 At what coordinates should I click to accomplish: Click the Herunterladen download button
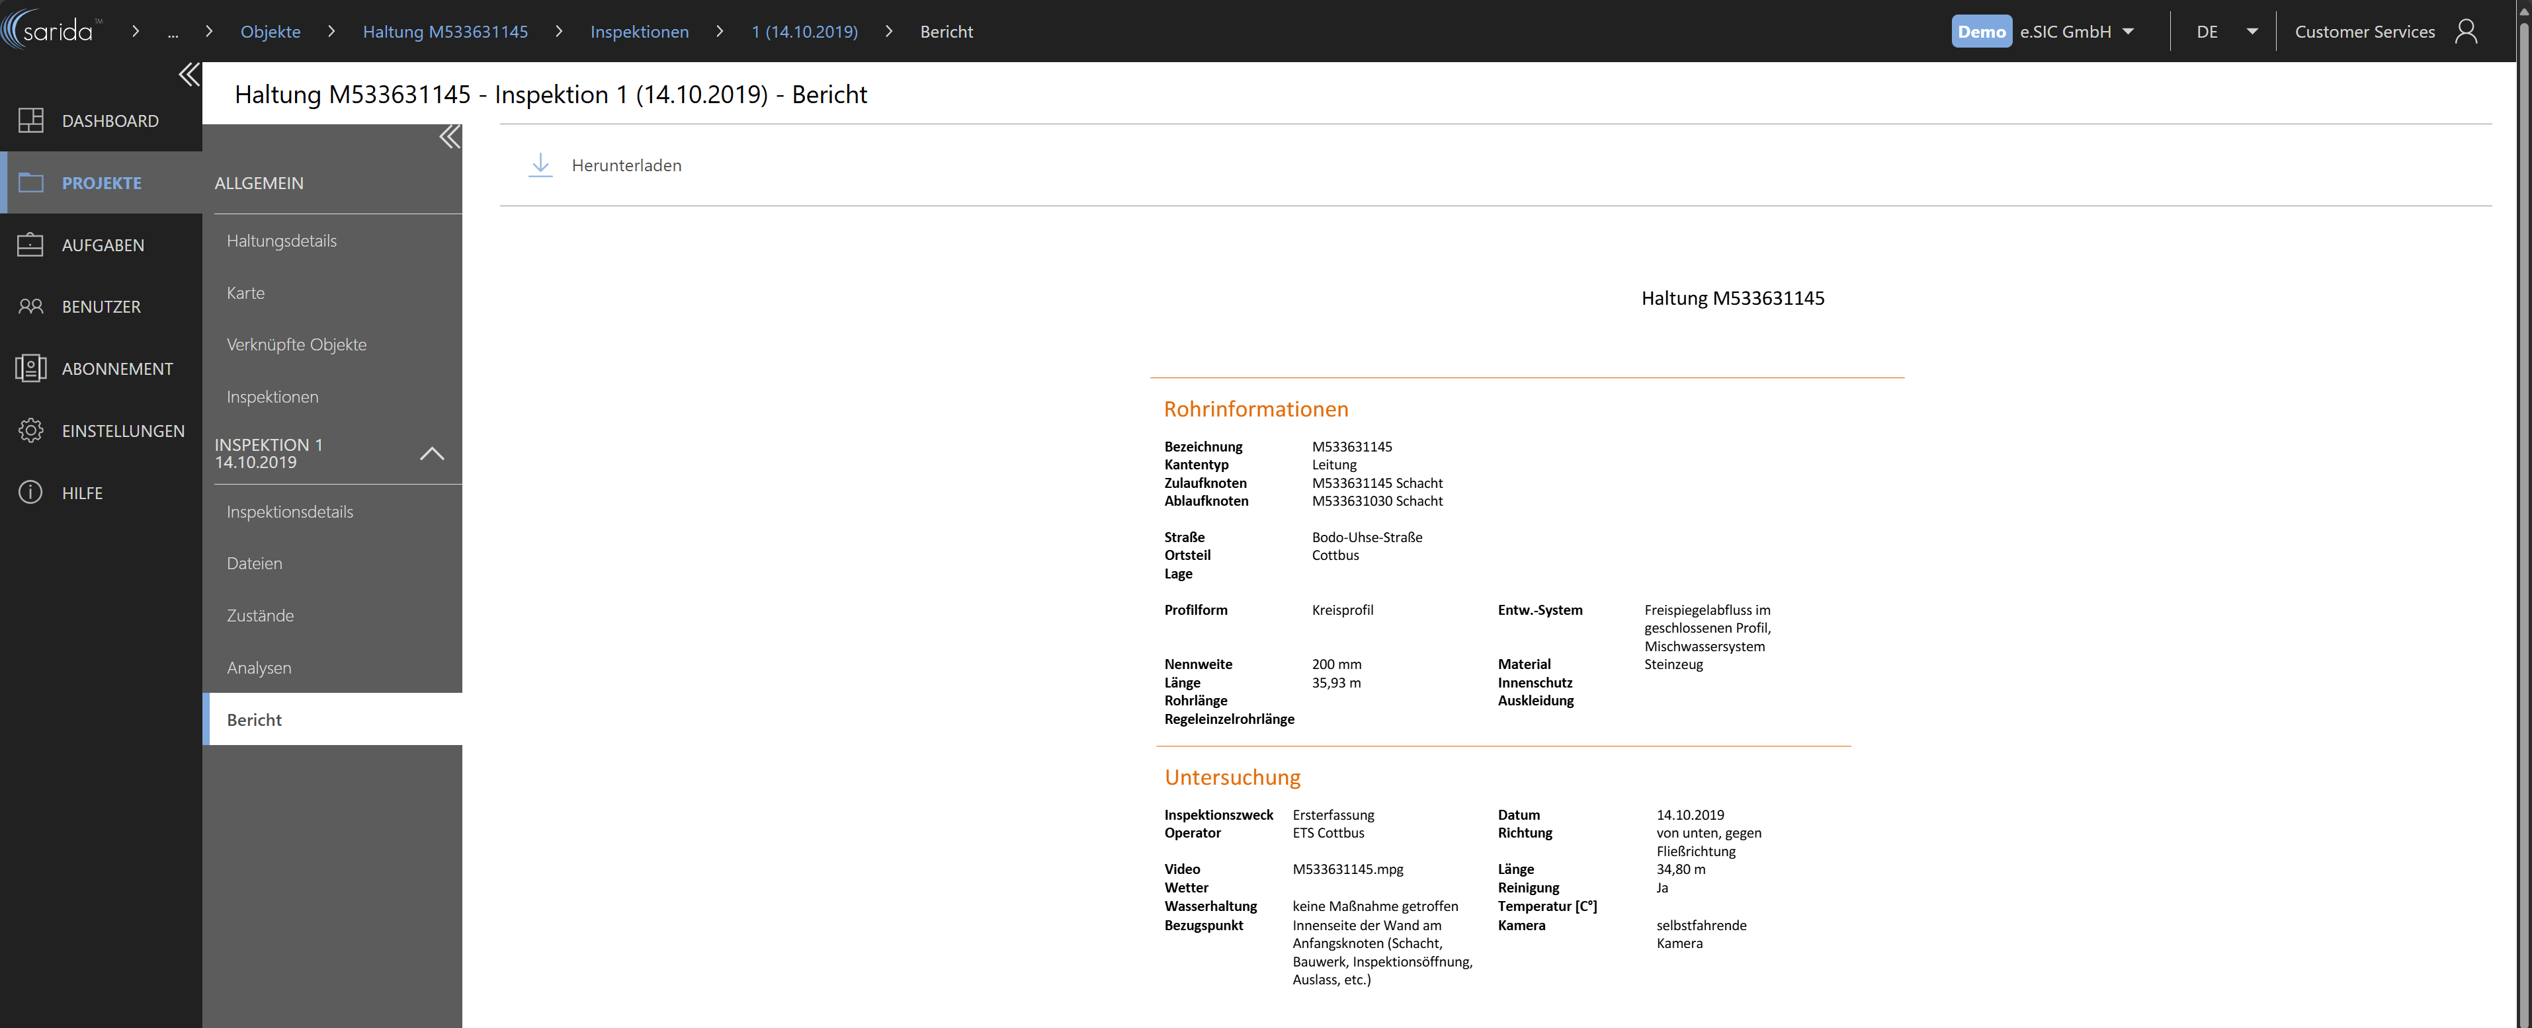(605, 165)
